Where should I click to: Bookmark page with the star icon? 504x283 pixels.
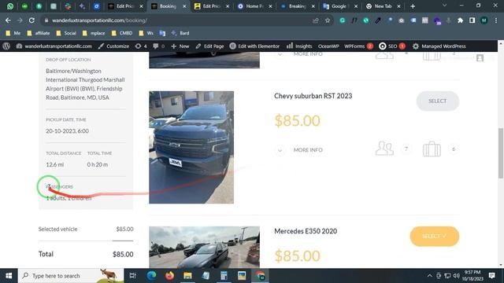coord(328,20)
